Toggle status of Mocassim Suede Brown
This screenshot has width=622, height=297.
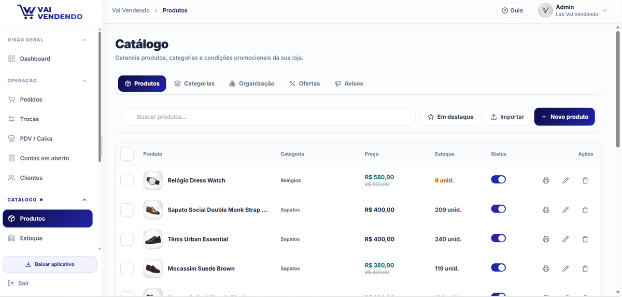[x=498, y=267]
